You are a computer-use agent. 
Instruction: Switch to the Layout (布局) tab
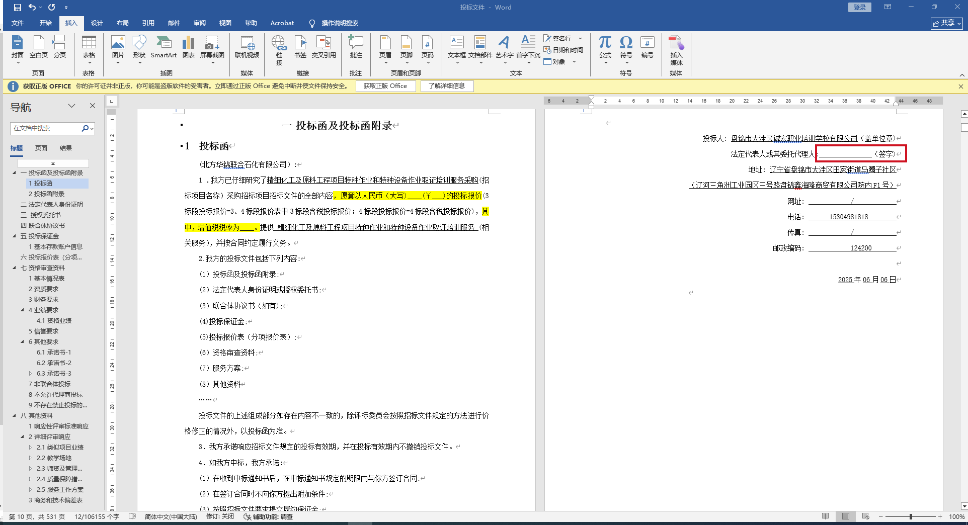coord(123,23)
